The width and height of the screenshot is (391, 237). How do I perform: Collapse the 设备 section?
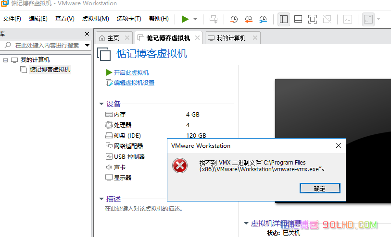click(101, 104)
